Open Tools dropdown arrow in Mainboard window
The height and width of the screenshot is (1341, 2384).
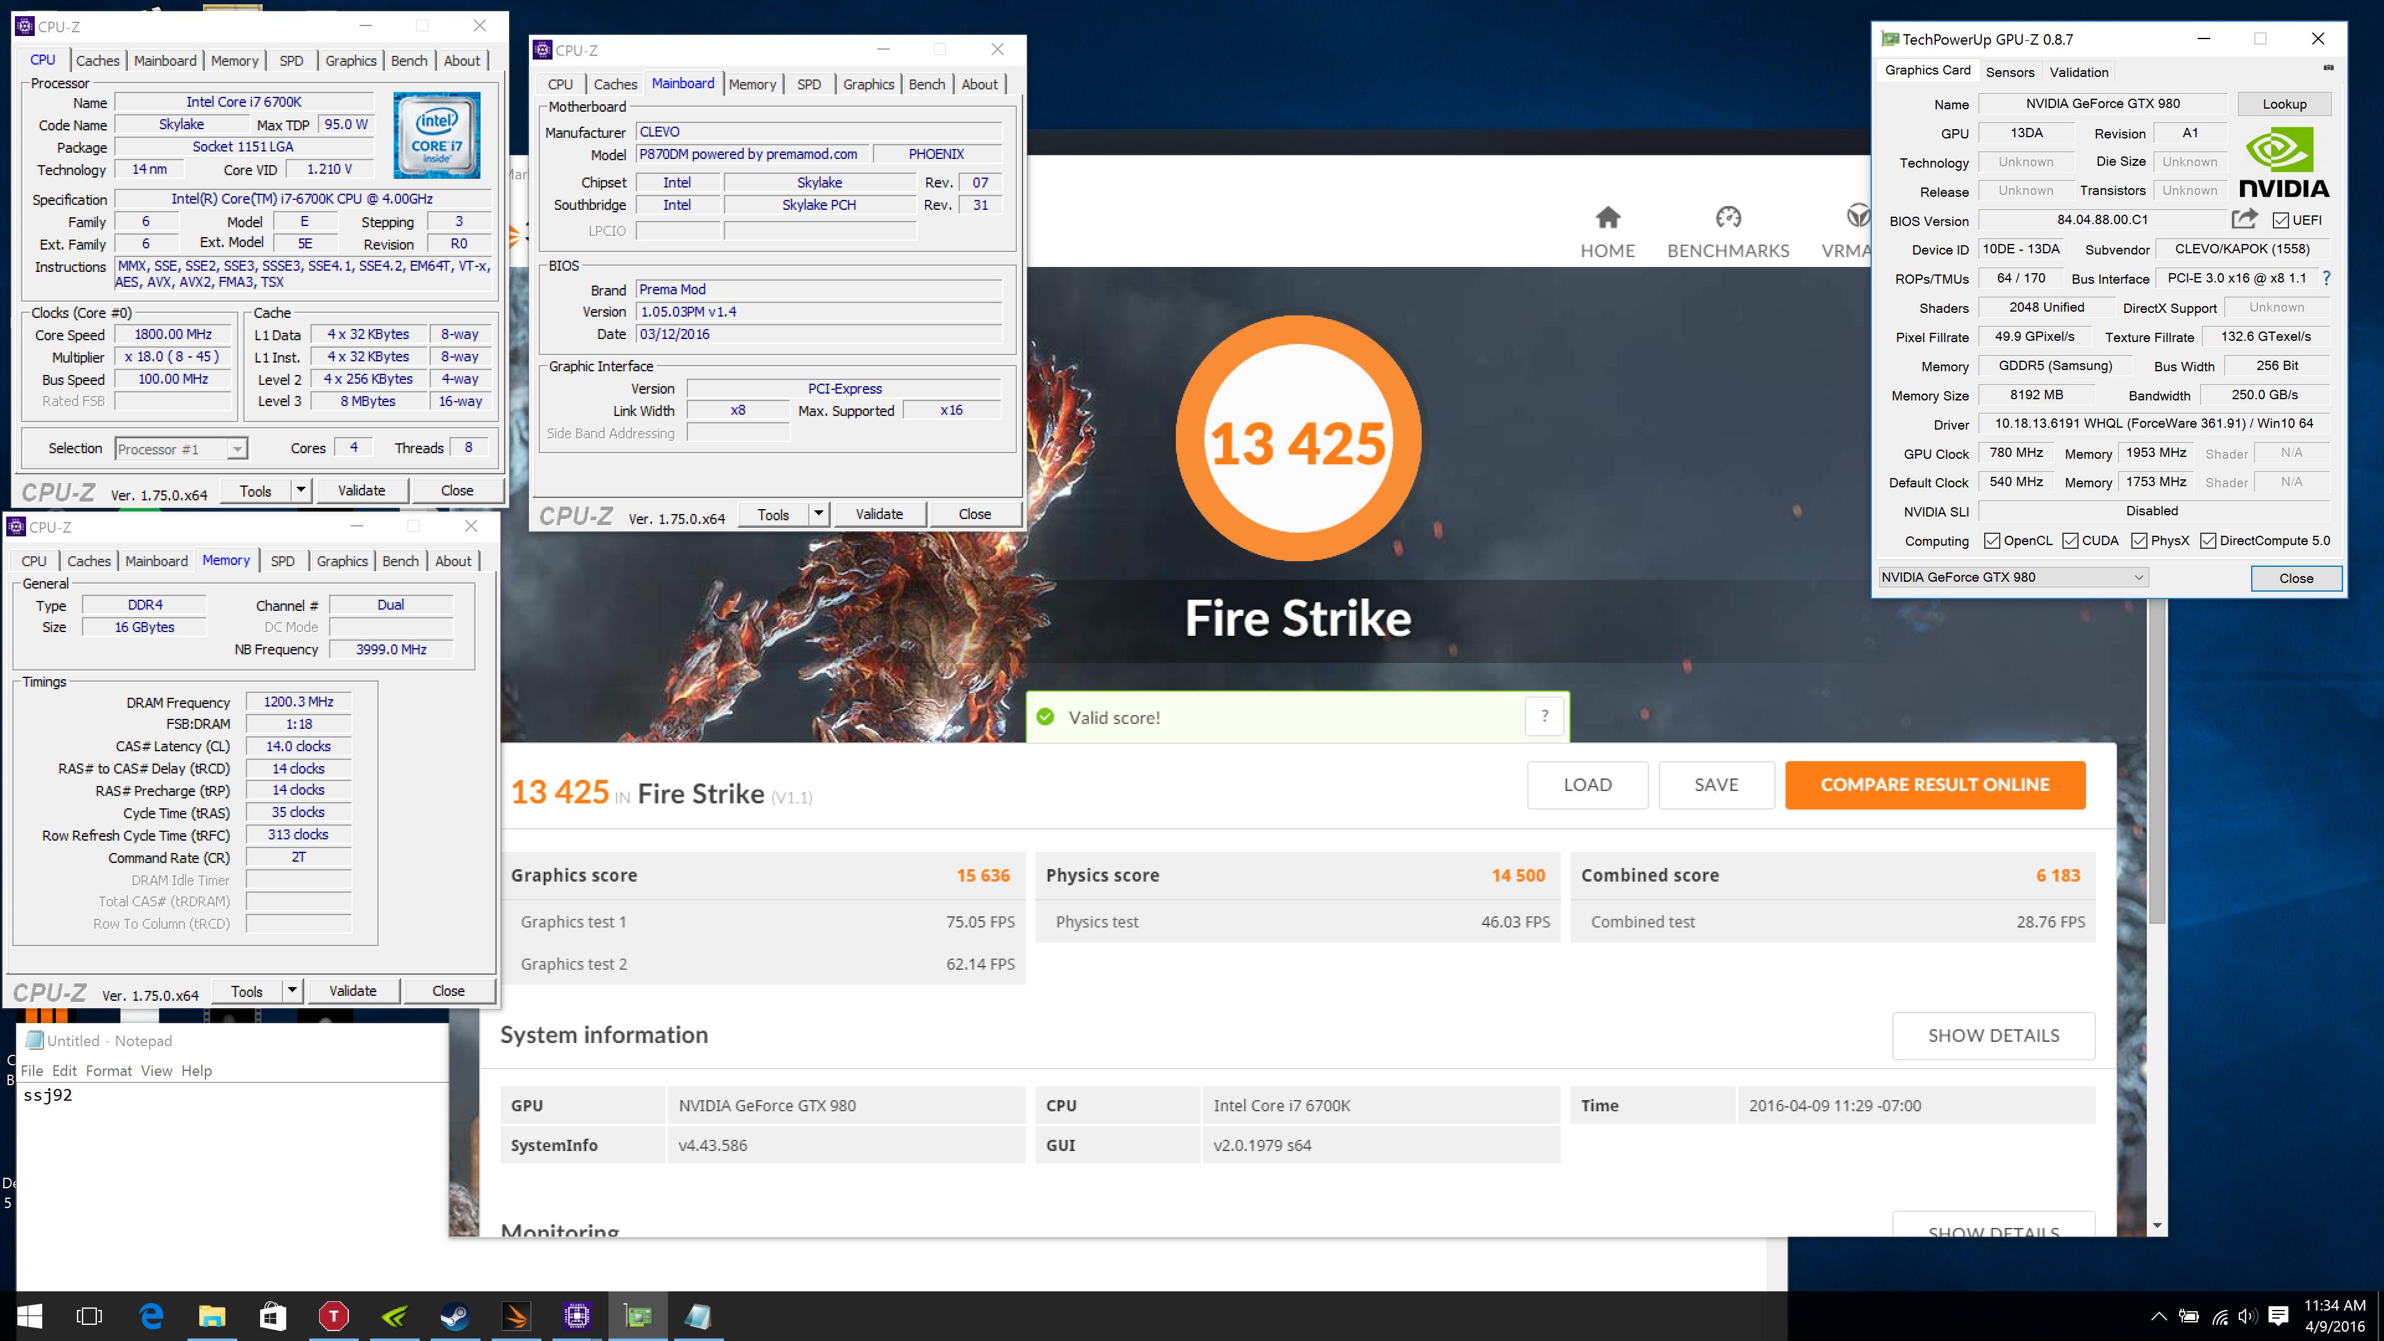818,515
